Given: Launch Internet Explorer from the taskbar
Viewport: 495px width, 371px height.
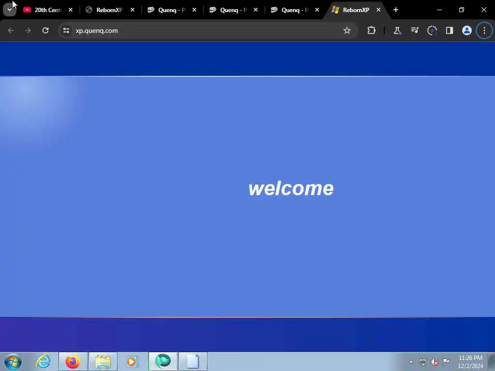Looking at the screenshot, I should click(x=43, y=361).
